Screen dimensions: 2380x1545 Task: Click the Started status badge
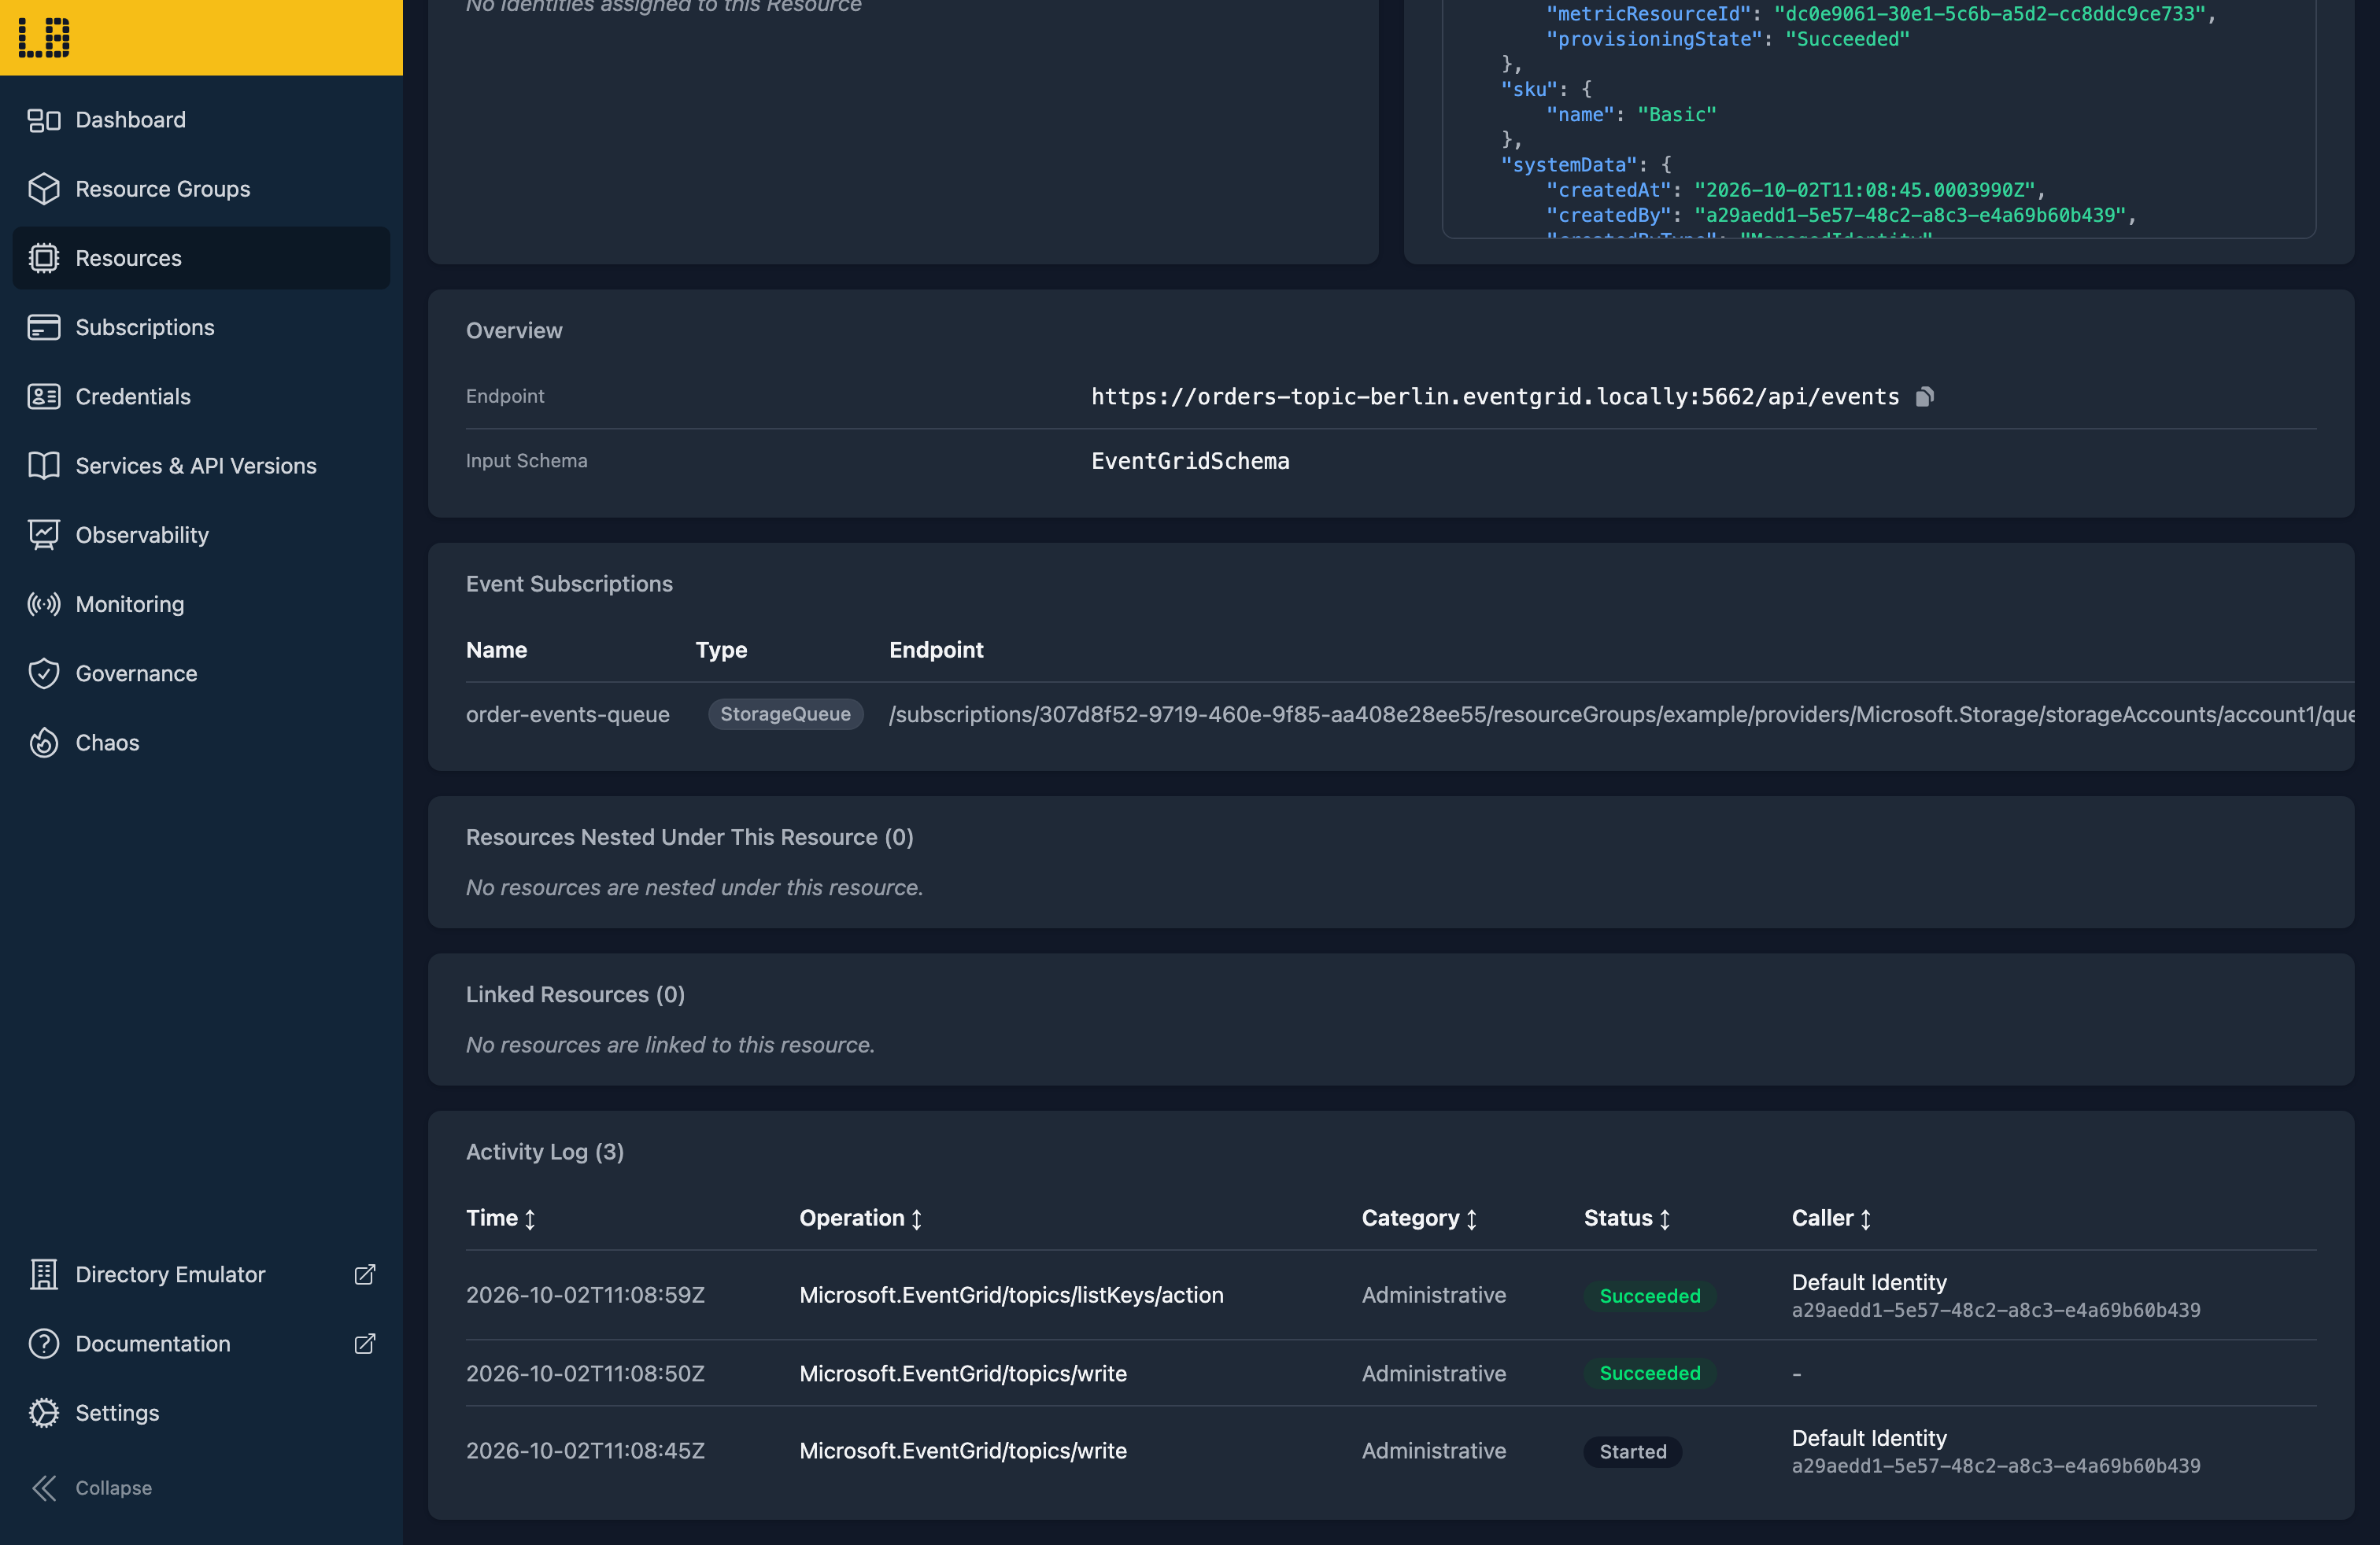coord(1633,1452)
